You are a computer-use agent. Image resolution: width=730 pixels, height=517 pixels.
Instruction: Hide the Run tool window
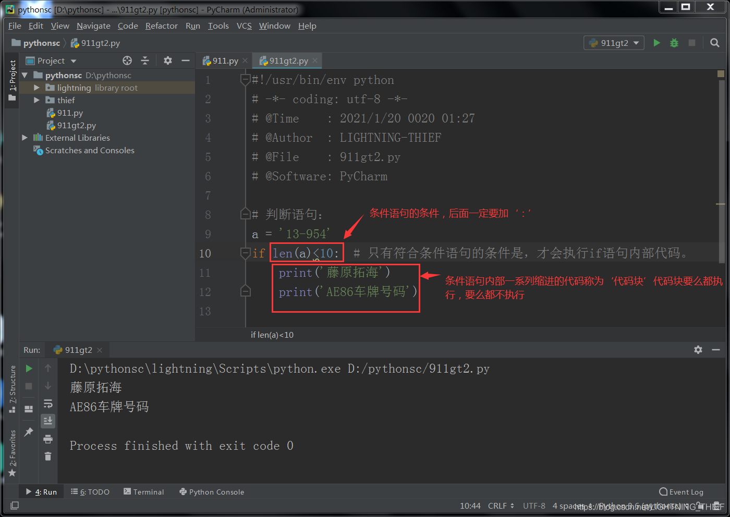(716, 350)
